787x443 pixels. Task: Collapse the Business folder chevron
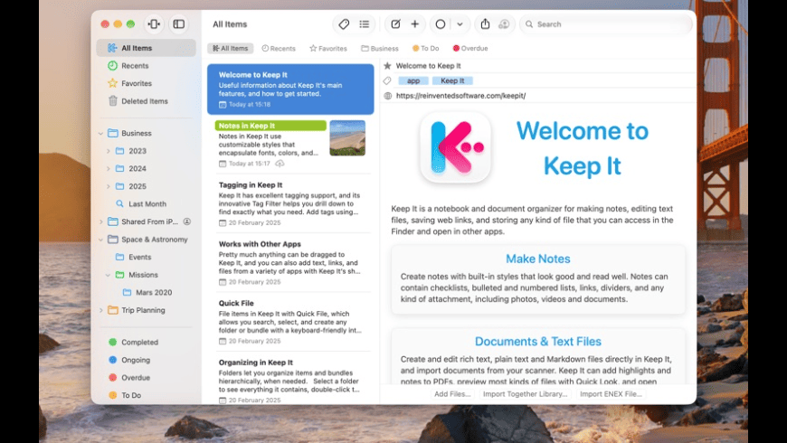pyautogui.click(x=101, y=134)
